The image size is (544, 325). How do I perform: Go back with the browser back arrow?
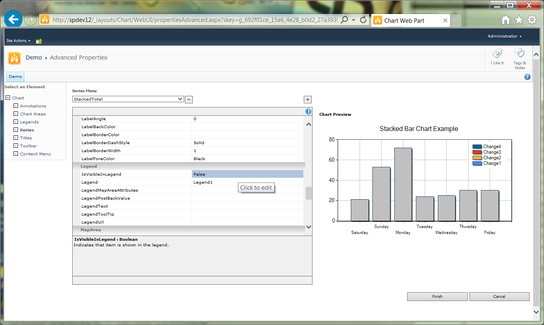click(x=13, y=19)
